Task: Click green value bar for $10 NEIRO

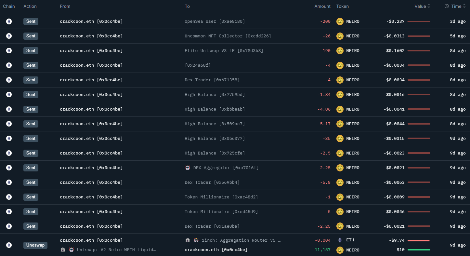Action: pyautogui.click(x=419, y=250)
